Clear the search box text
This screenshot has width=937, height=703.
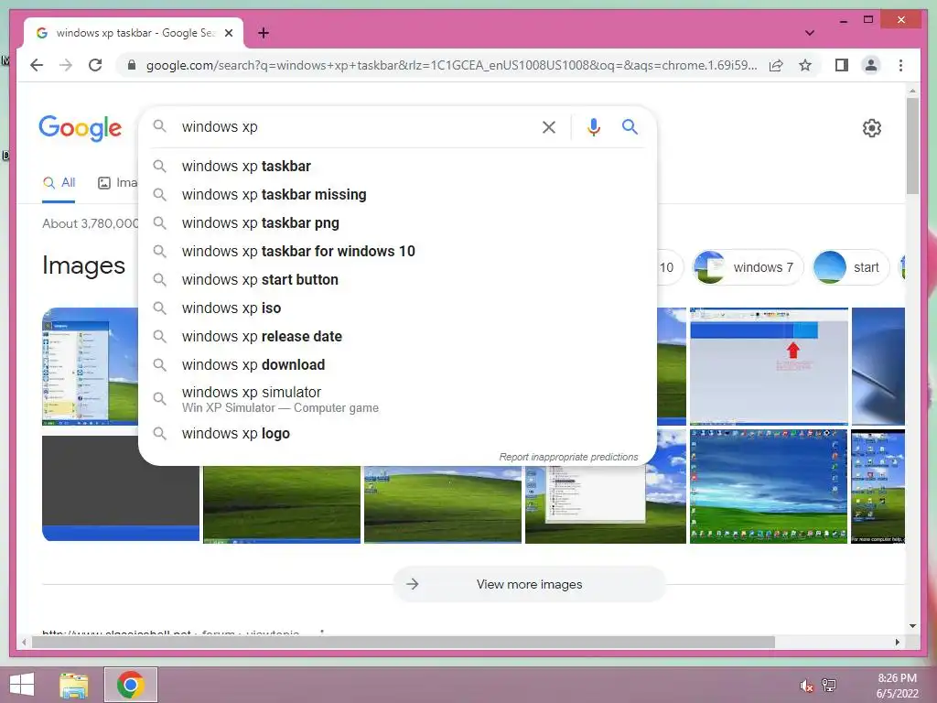549,126
